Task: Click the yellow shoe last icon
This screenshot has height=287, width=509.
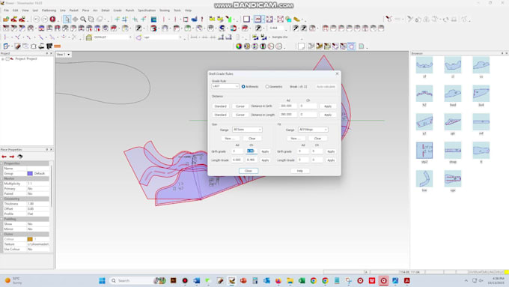Action: (296, 19)
